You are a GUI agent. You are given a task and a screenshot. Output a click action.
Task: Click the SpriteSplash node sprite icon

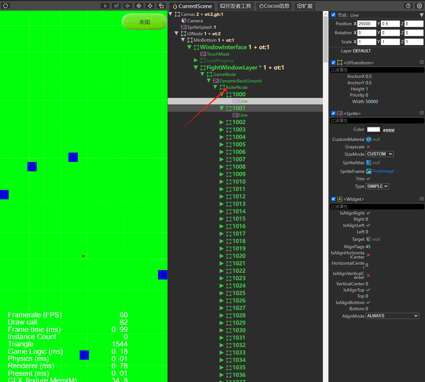[x=184, y=27]
